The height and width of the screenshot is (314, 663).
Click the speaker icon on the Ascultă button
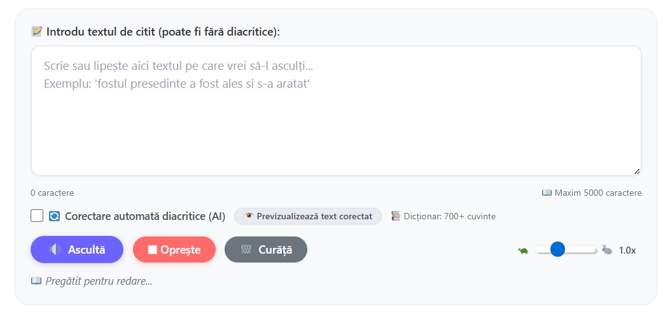(x=55, y=249)
